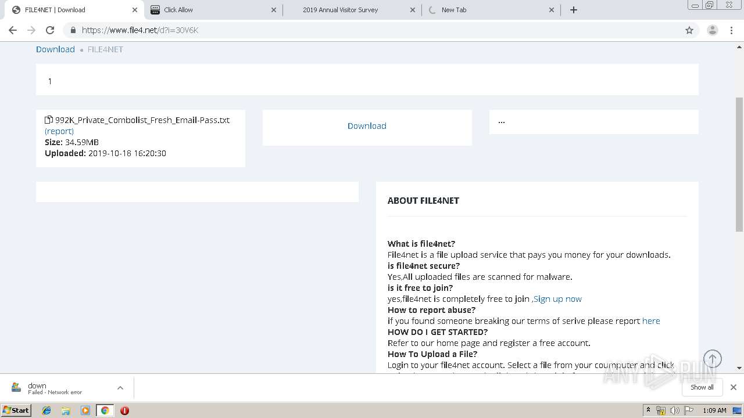Click the 992K_Private_Combolist file name
The height and width of the screenshot is (418, 744).
tap(142, 120)
